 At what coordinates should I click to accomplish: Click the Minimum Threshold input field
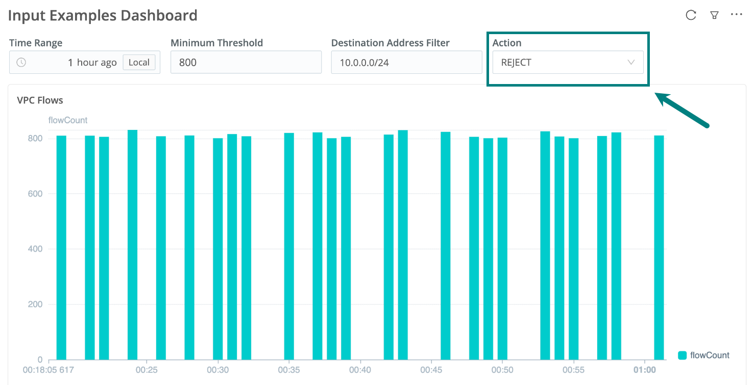[x=246, y=63]
